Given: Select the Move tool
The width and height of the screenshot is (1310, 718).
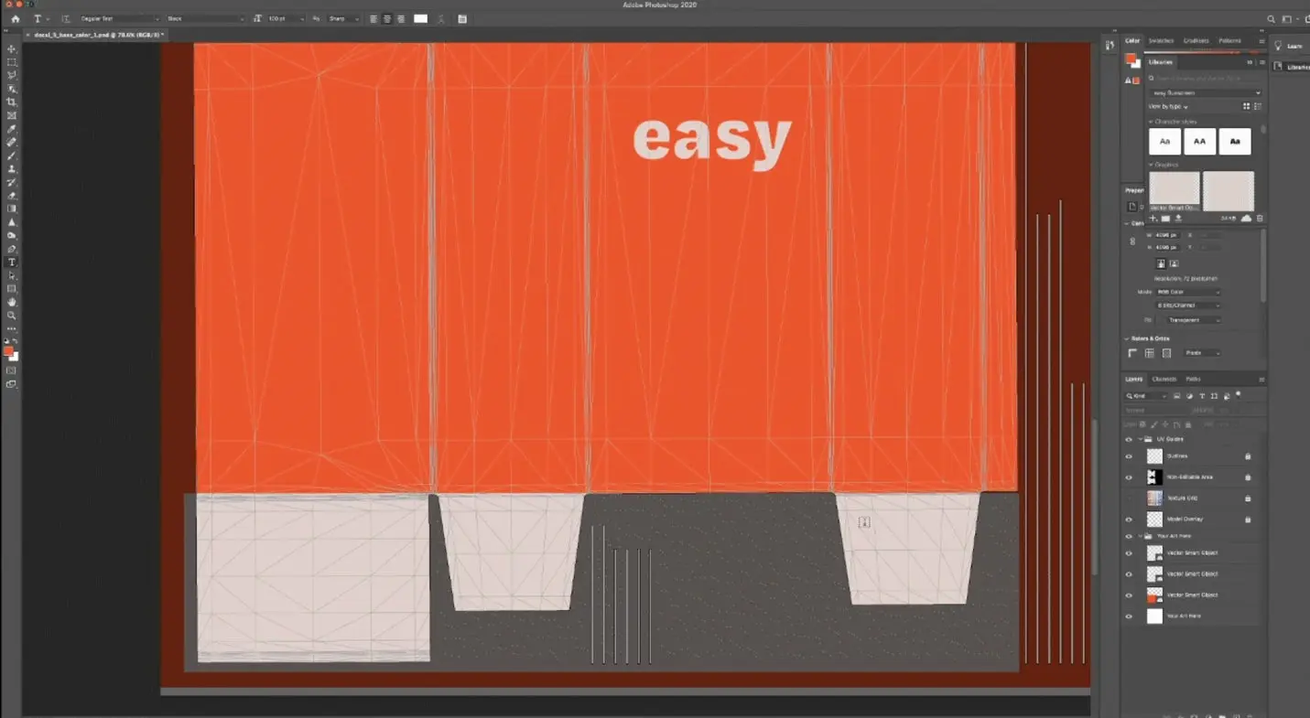Looking at the screenshot, I should click(x=12, y=48).
